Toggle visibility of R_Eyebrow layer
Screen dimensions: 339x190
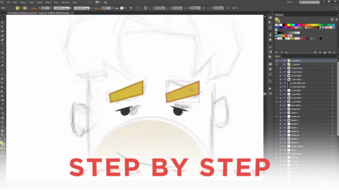[x=276, y=61]
